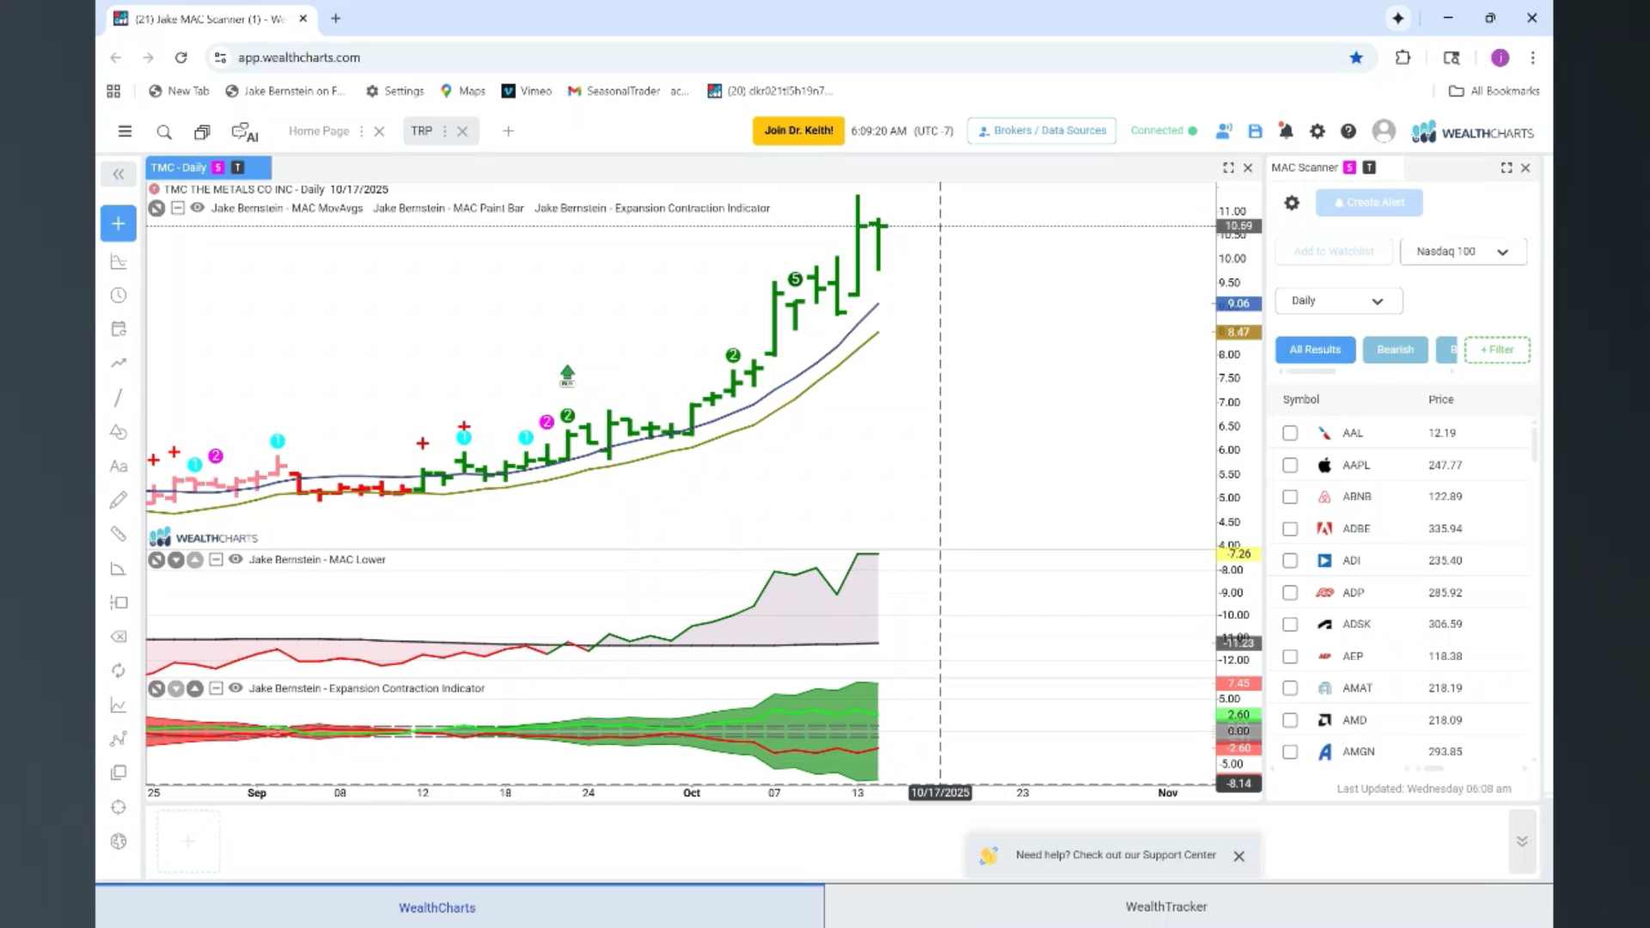Open the symbol search magnifier
The image size is (1650, 928).
point(164,131)
